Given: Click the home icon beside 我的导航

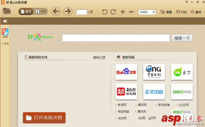Looking at the screenshot, I should tap(118, 57).
